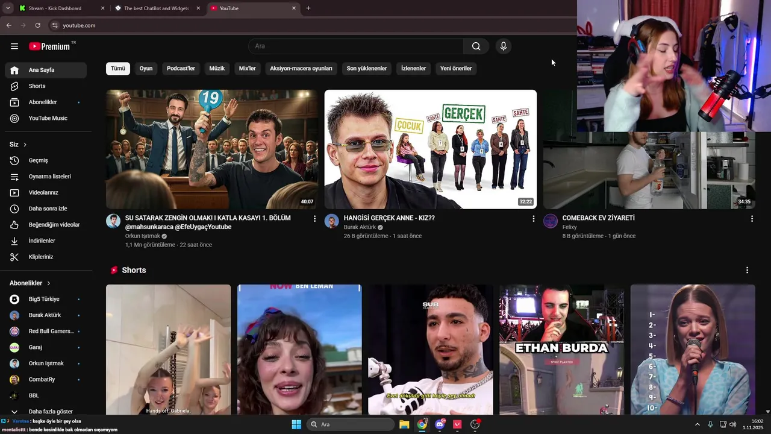Reload the page in browser
The height and width of the screenshot is (434, 771).
point(37,25)
